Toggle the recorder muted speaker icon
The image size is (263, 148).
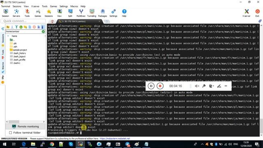(x=197, y=86)
